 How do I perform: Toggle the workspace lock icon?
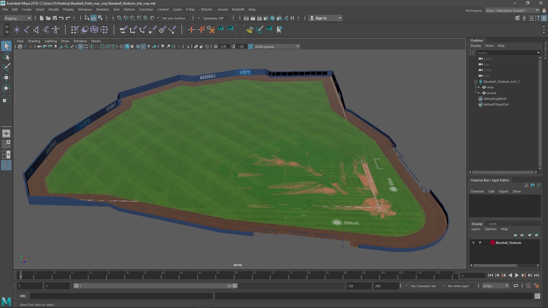[x=544, y=10]
